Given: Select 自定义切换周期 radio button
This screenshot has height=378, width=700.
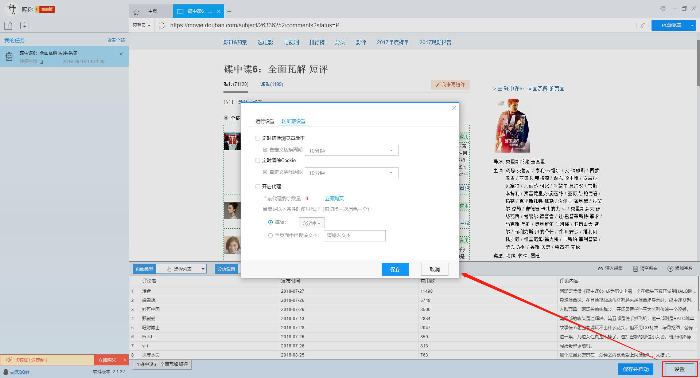Looking at the screenshot, I should [265, 150].
